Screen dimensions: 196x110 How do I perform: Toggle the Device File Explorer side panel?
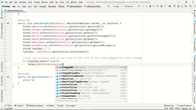[195, 84]
